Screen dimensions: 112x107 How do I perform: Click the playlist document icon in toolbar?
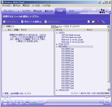89,22
